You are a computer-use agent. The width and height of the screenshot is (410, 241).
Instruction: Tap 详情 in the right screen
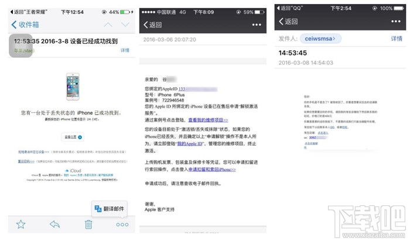click(x=397, y=39)
